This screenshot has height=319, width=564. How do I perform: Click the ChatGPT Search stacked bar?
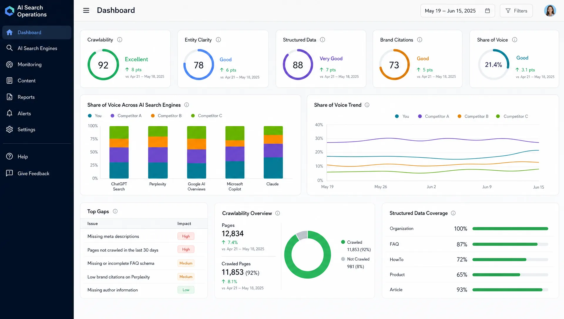click(x=119, y=152)
